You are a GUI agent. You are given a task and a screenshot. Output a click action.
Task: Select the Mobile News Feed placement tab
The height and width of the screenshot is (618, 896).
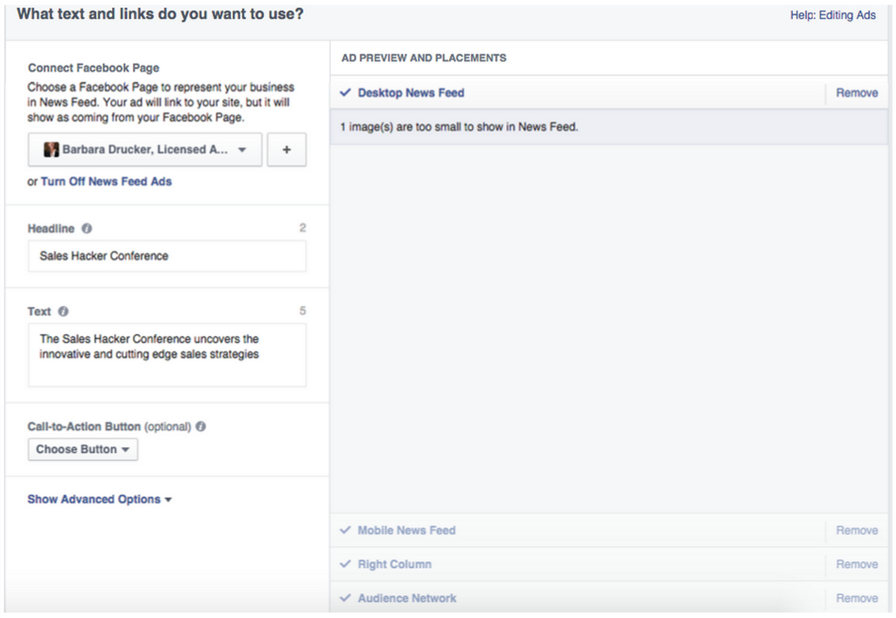pos(406,530)
